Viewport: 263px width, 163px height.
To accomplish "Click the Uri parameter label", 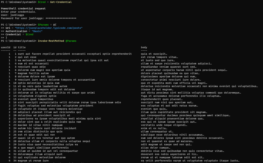I will [x=8, y=28].
